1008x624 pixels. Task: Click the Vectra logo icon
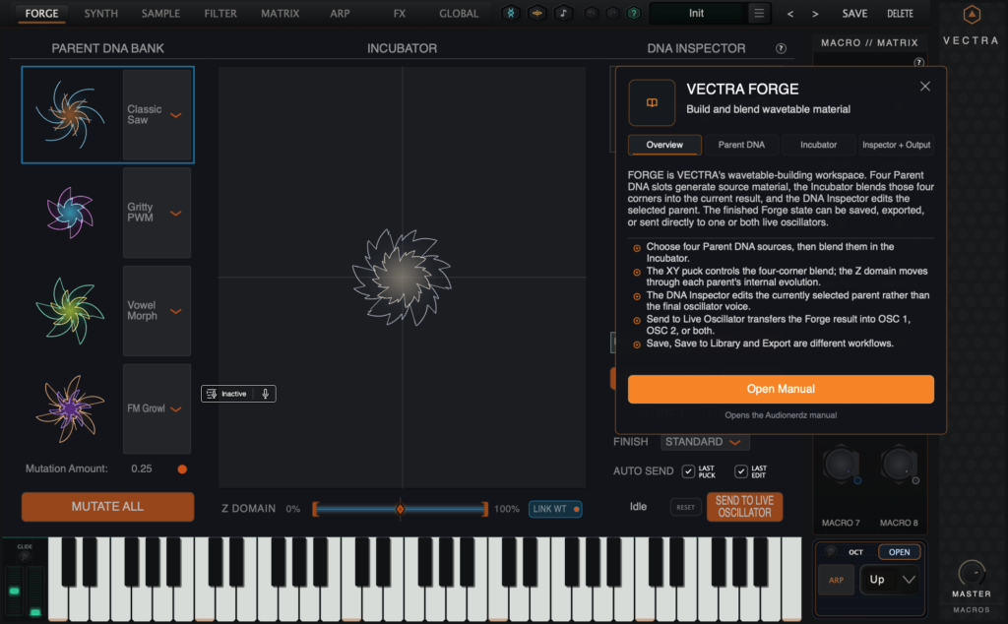[972, 14]
